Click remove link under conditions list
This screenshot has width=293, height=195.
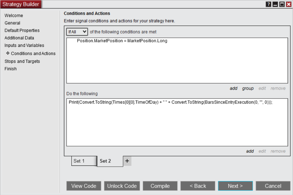(x=278, y=88)
